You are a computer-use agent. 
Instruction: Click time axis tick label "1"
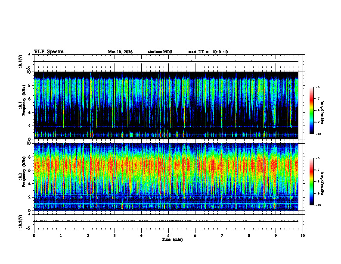[x=61, y=236]
